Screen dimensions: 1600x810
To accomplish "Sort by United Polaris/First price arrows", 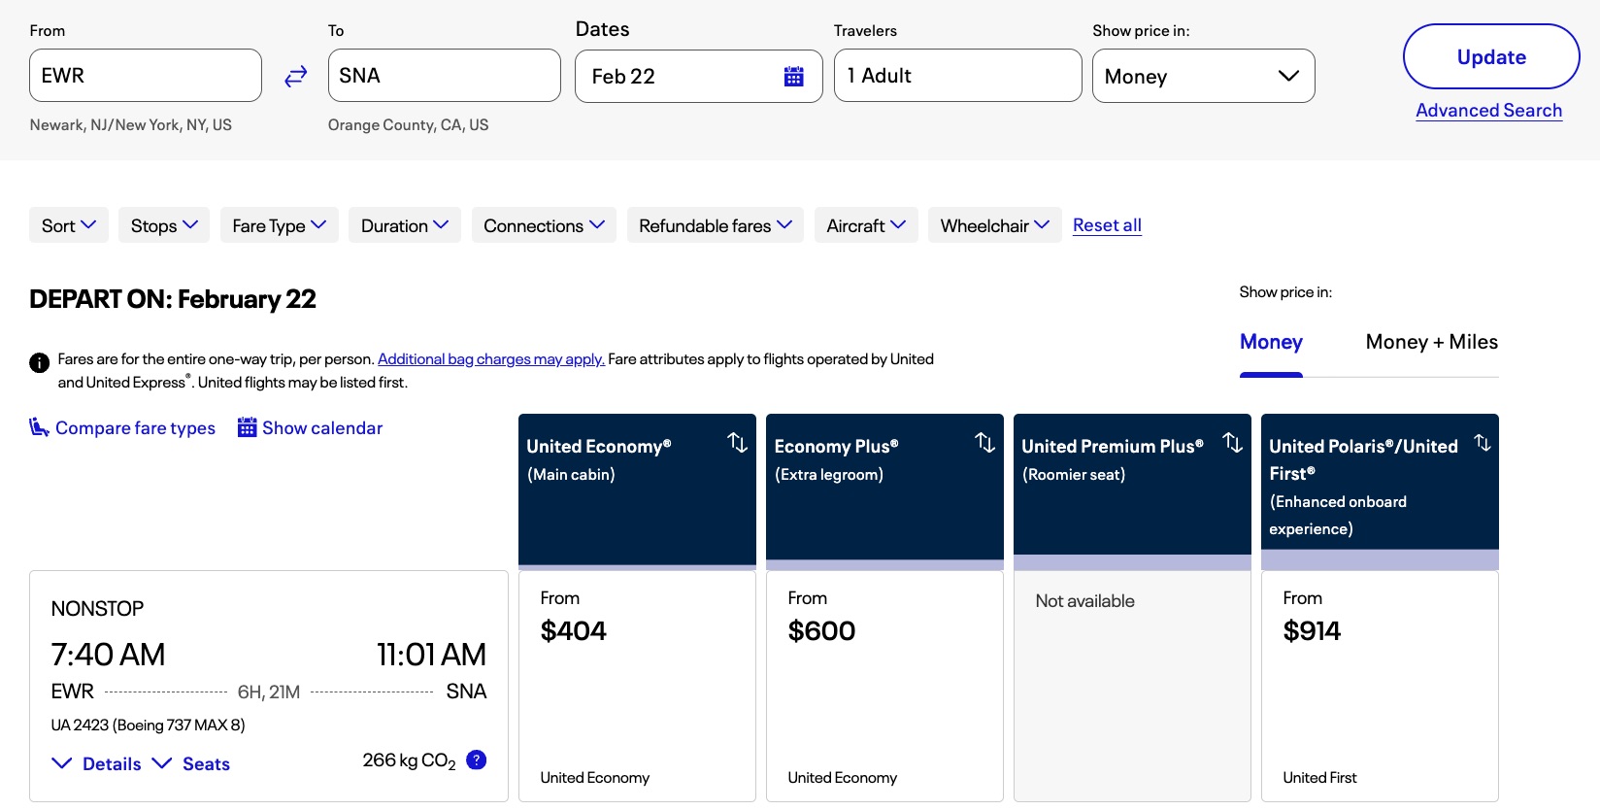I will 1483,443.
